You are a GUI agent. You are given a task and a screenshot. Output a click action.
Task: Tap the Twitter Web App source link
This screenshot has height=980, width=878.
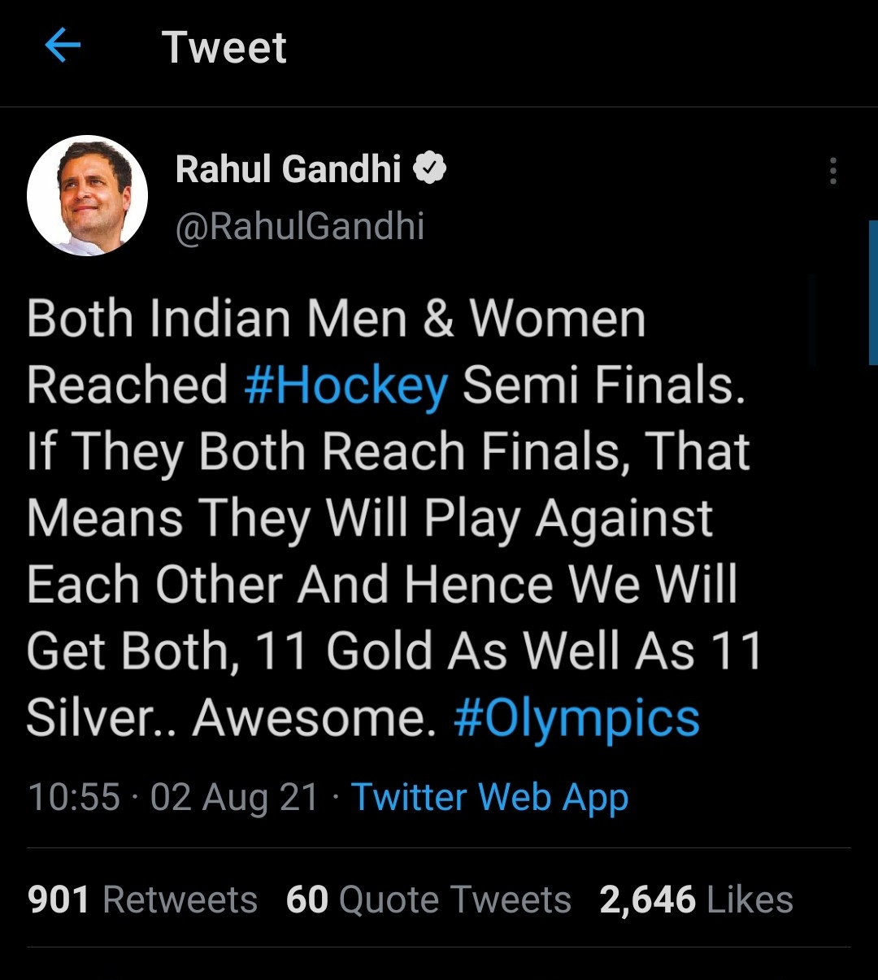(489, 797)
